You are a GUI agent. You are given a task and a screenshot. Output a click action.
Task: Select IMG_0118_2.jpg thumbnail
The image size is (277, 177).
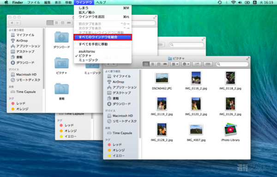[230, 78]
